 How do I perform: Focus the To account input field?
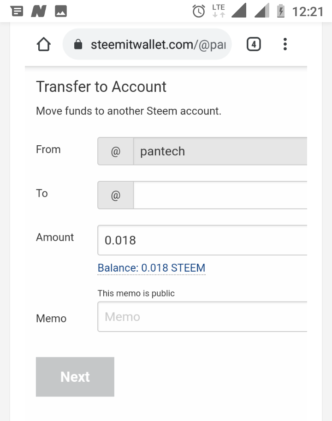tap(220, 195)
